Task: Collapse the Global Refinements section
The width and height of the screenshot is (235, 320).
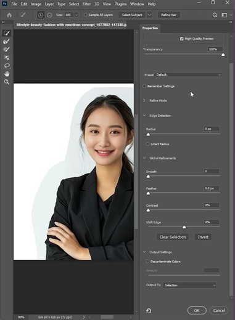Action: 144,158
